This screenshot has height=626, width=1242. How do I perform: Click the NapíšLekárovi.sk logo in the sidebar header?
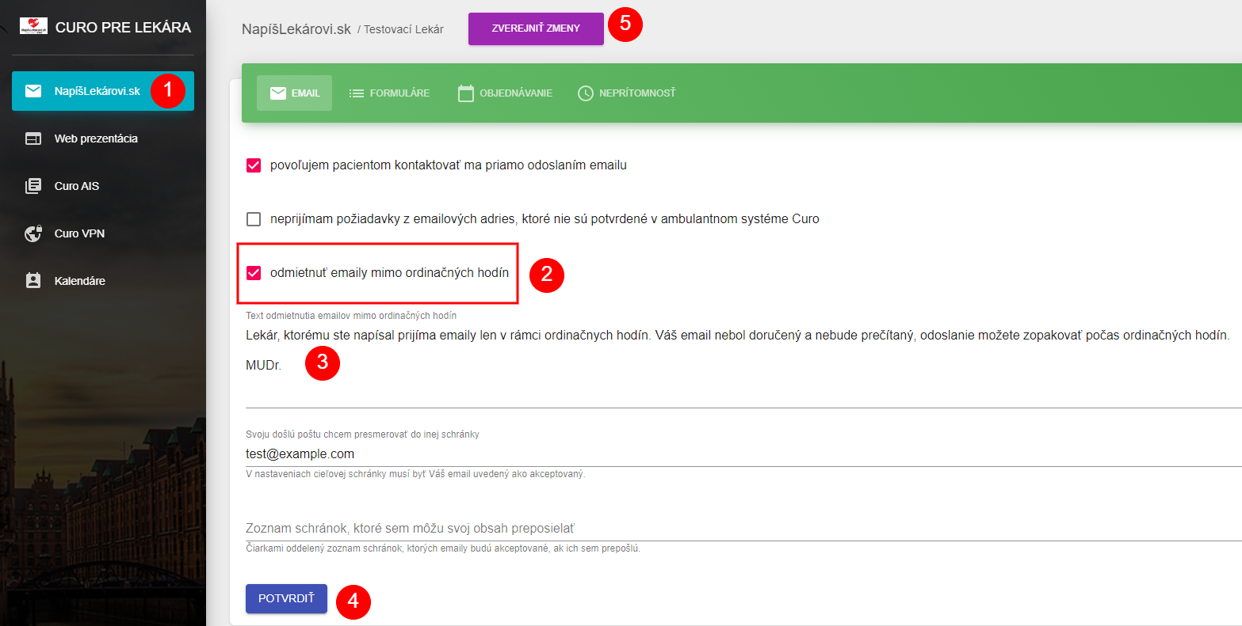pyautogui.click(x=33, y=26)
